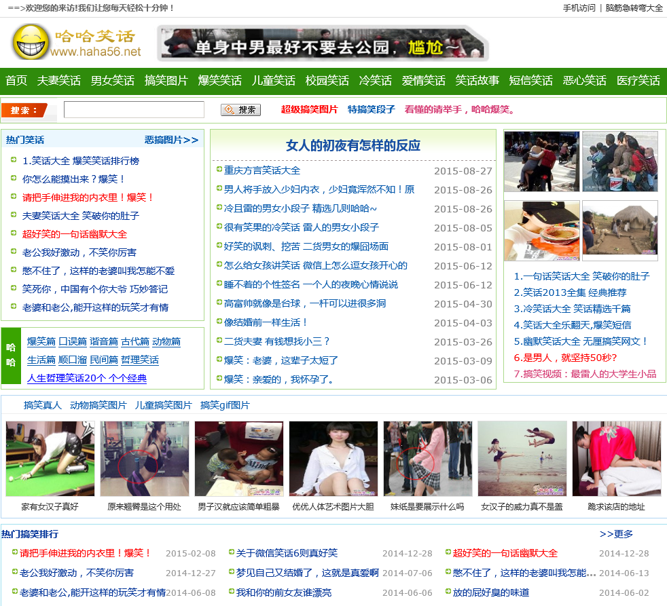Click the bullet icon beside 像结婚前一样生活！
Screen dimensions: 667x606
(219, 321)
